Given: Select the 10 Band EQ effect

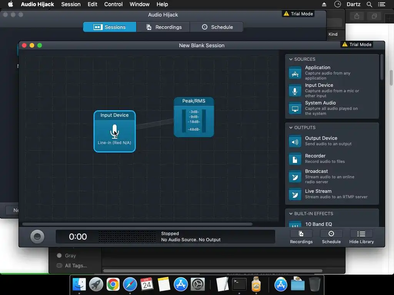Looking at the screenshot, I should coord(332,224).
